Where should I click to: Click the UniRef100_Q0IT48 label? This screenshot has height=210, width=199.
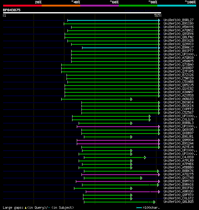[x=178, y=178]
